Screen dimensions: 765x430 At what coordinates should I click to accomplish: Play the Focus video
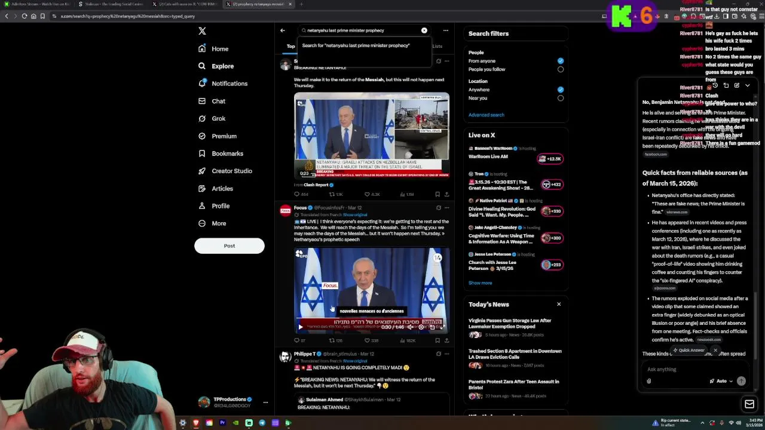pyautogui.click(x=300, y=327)
